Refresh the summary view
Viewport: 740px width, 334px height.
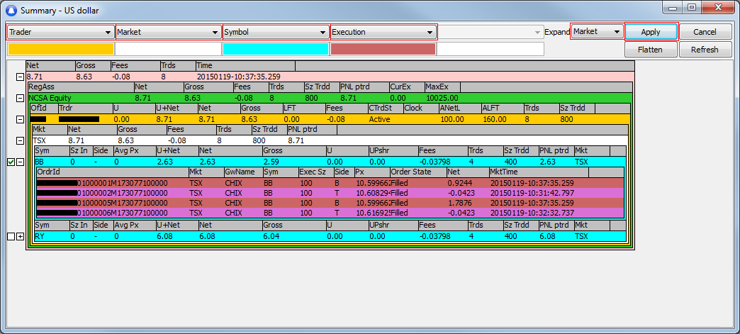pos(705,50)
